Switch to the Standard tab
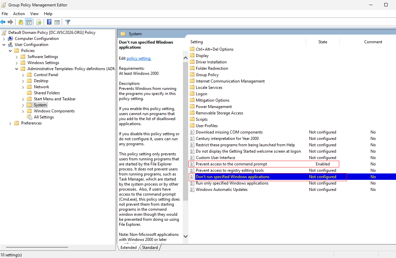Viewport: 396px width, 258px height. (150, 247)
